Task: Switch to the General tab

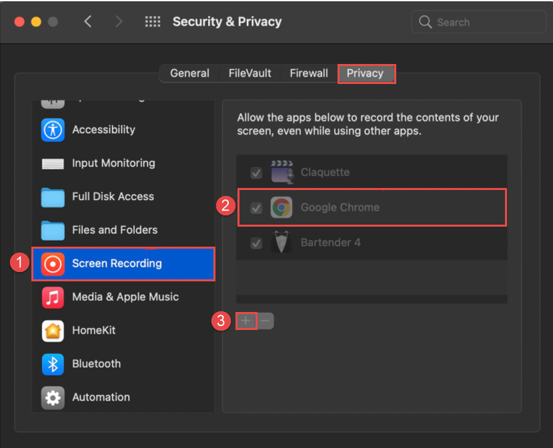Action: (x=189, y=73)
